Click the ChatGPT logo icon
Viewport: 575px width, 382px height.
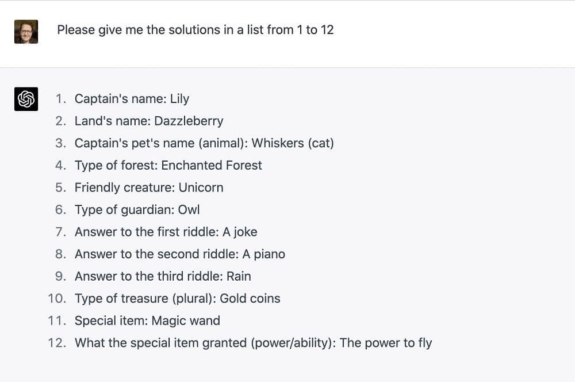pos(26,99)
